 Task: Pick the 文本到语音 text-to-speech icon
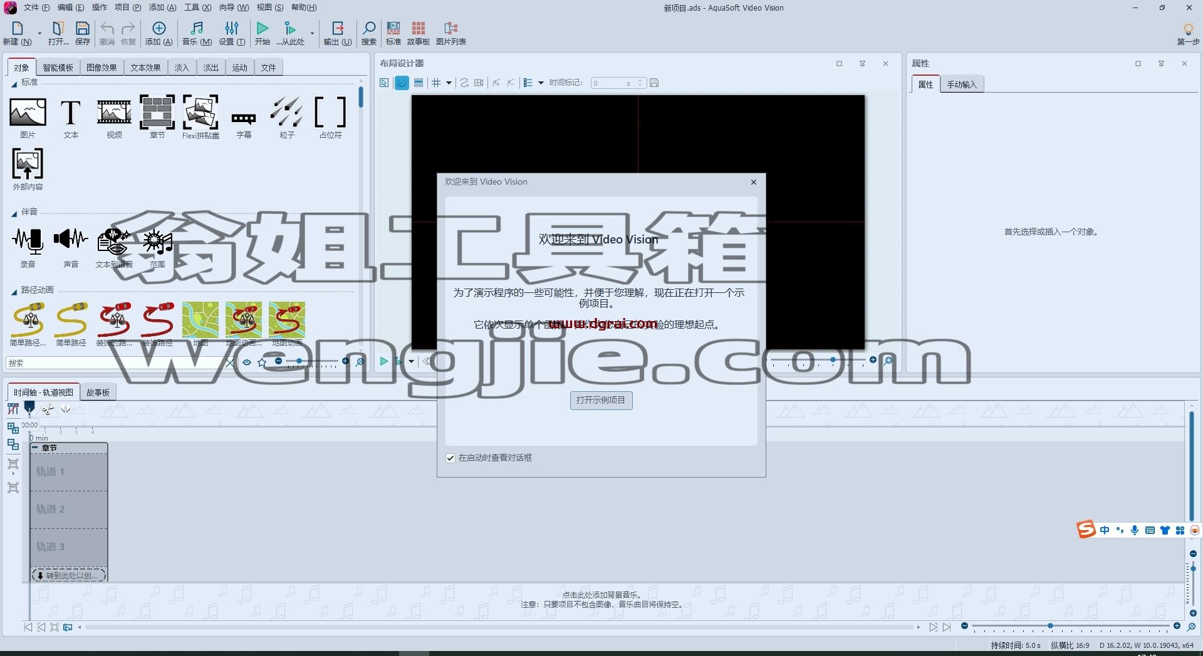[x=114, y=242]
